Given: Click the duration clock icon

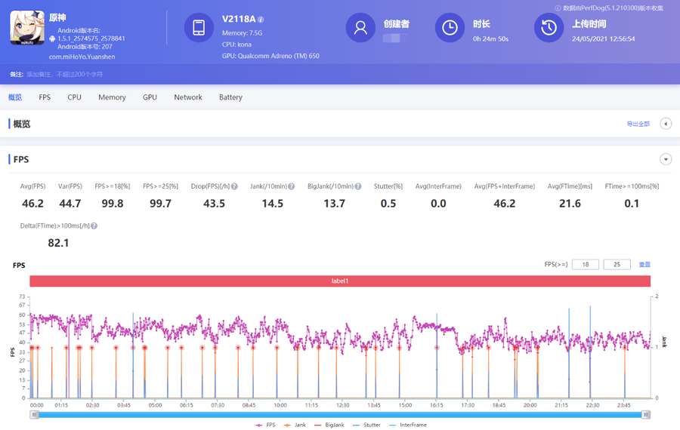Looking at the screenshot, I should pyautogui.click(x=450, y=28).
